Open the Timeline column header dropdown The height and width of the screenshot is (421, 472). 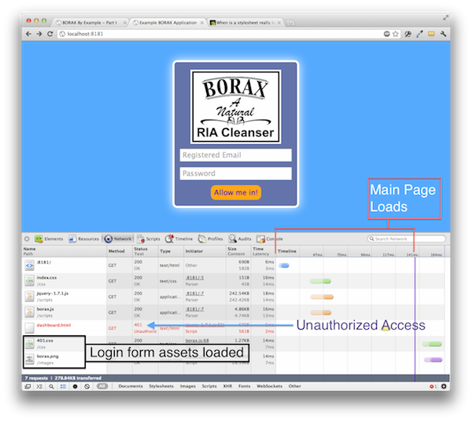tap(287, 251)
